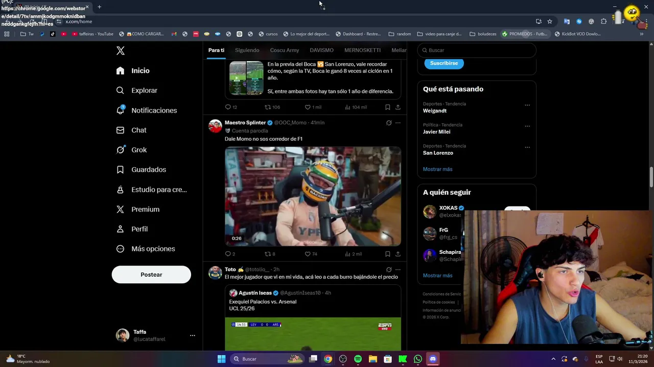
Task: Open XOKAS profile suggestion
Action: coord(448,208)
